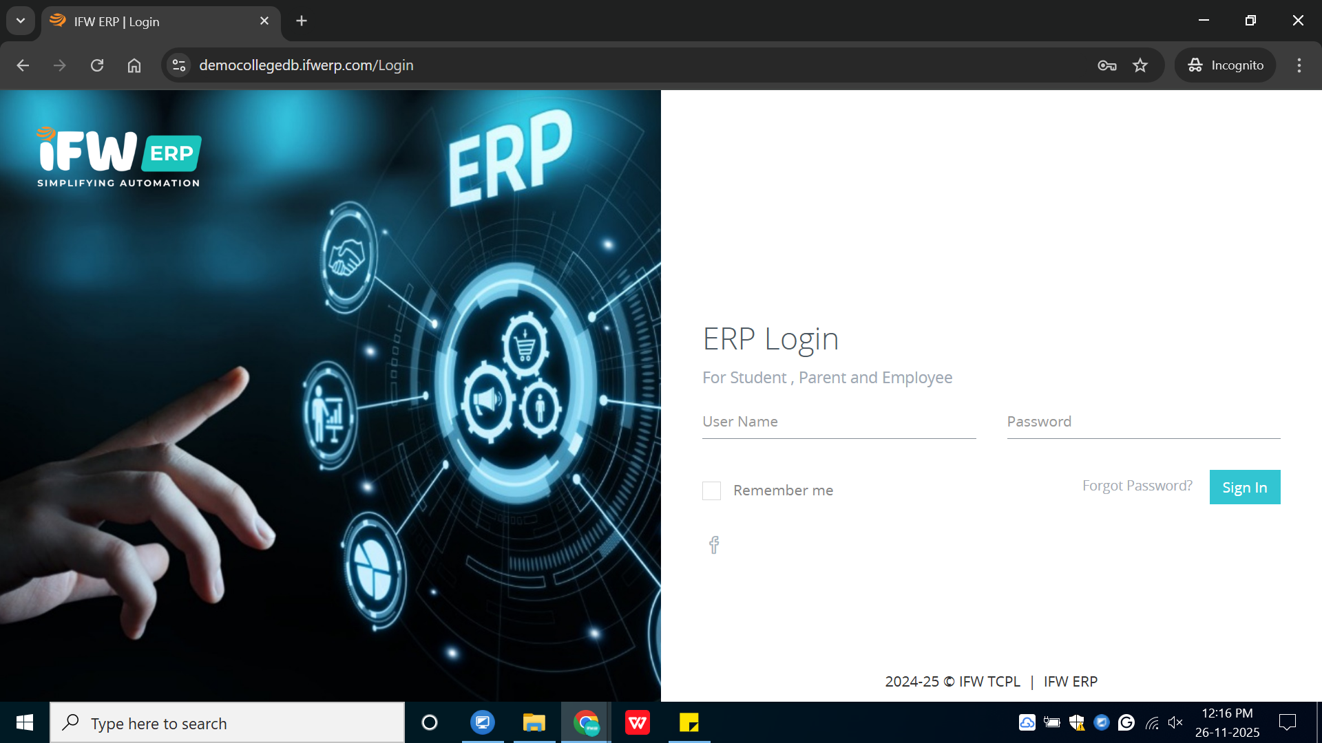The width and height of the screenshot is (1322, 743).
Task: Click the Sign In button
Action: click(1245, 487)
